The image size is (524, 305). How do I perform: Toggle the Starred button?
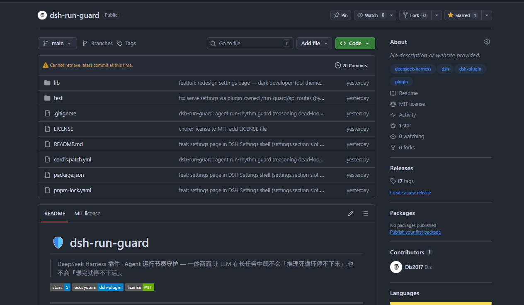463,15
